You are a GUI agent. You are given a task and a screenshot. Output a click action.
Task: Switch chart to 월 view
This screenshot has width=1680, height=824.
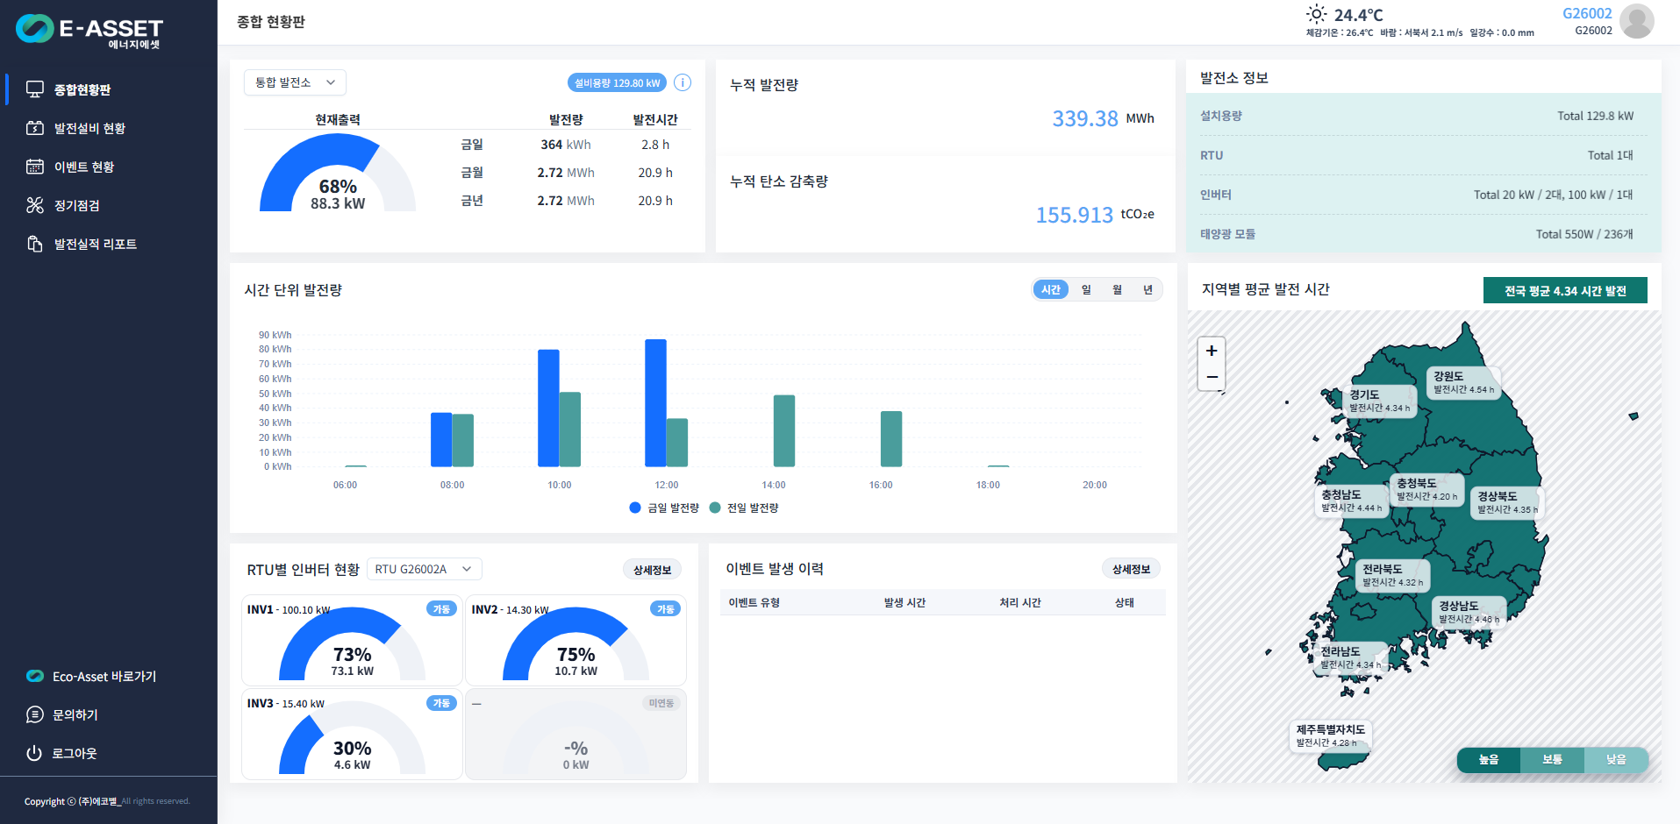click(x=1117, y=289)
